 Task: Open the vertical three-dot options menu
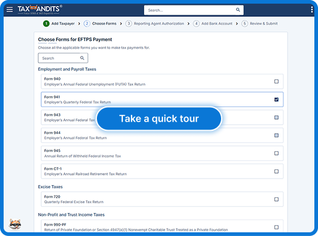pos(312,10)
